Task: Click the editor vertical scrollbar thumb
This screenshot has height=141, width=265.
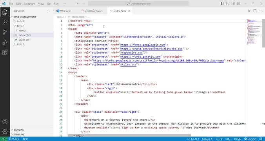Action: tap(263, 33)
